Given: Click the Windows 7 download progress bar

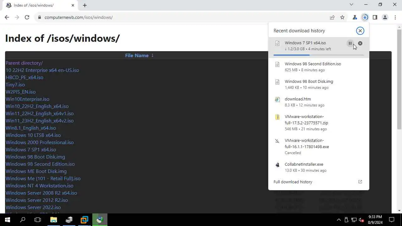Looking at the screenshot, I should [x=319, y=55].
